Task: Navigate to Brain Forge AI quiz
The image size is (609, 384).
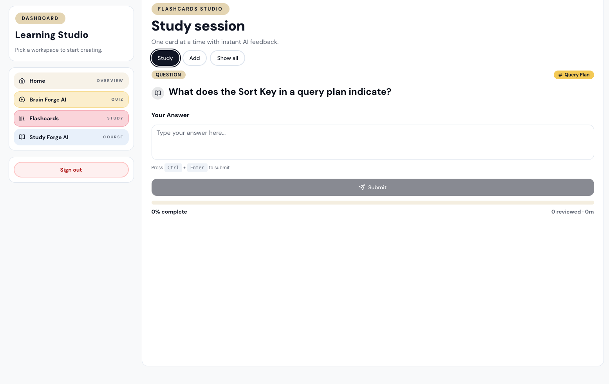Action: click(71, 100)
